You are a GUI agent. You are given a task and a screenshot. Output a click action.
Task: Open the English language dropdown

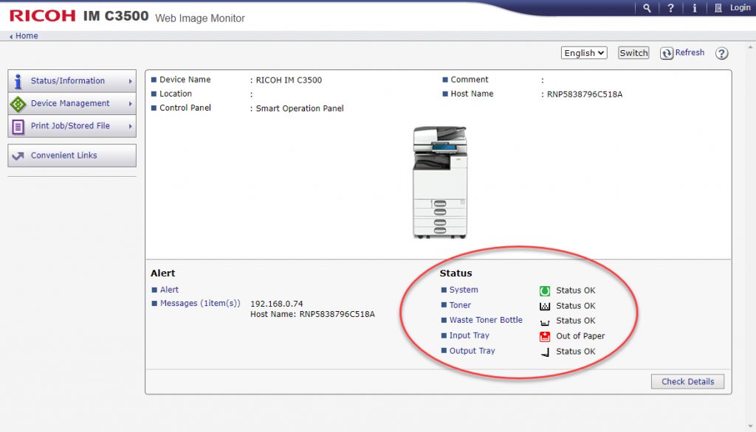583,53
